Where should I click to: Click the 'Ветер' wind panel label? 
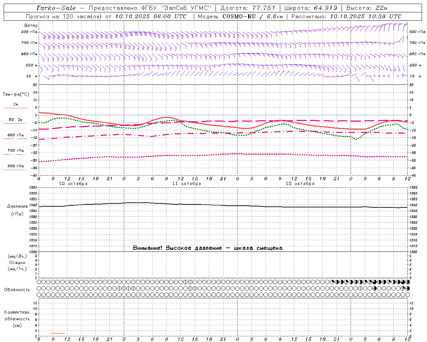pyautogui.click(x=31, y=25)
